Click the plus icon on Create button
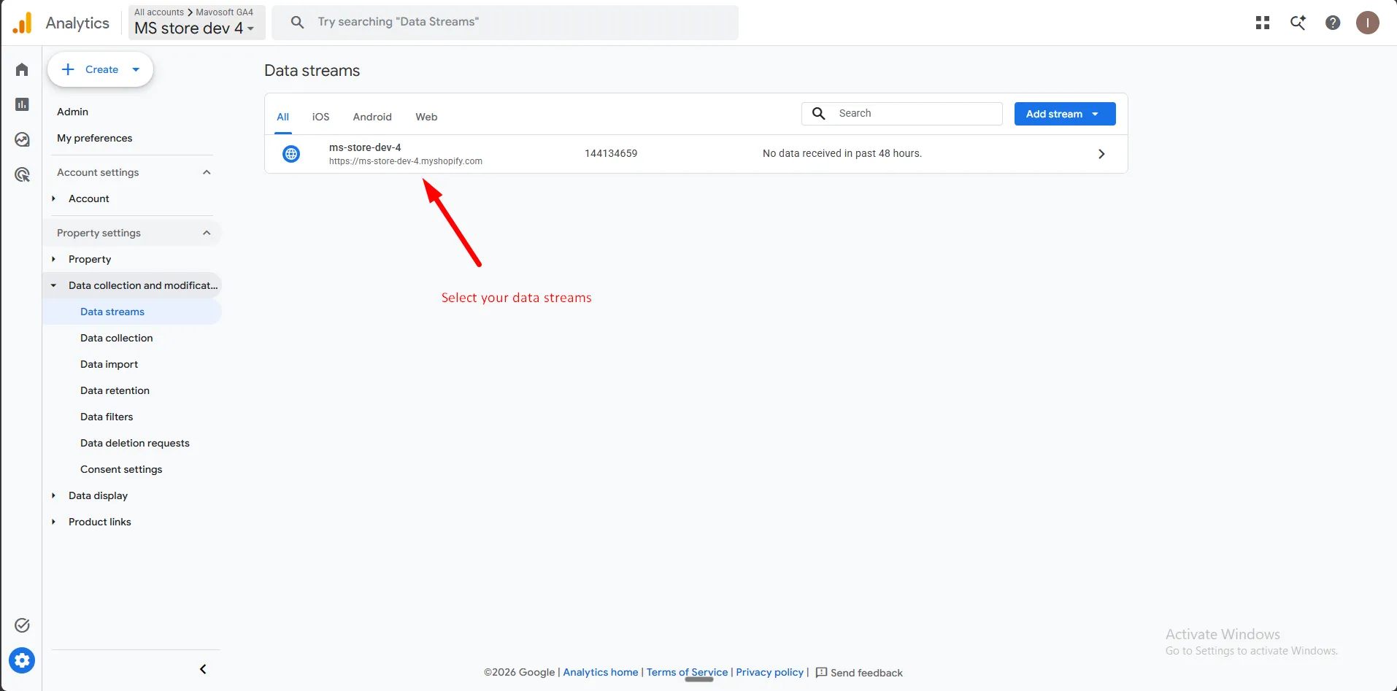This screenshot has height=691, width=1397. pyautogui.click(x=68, y=69)
